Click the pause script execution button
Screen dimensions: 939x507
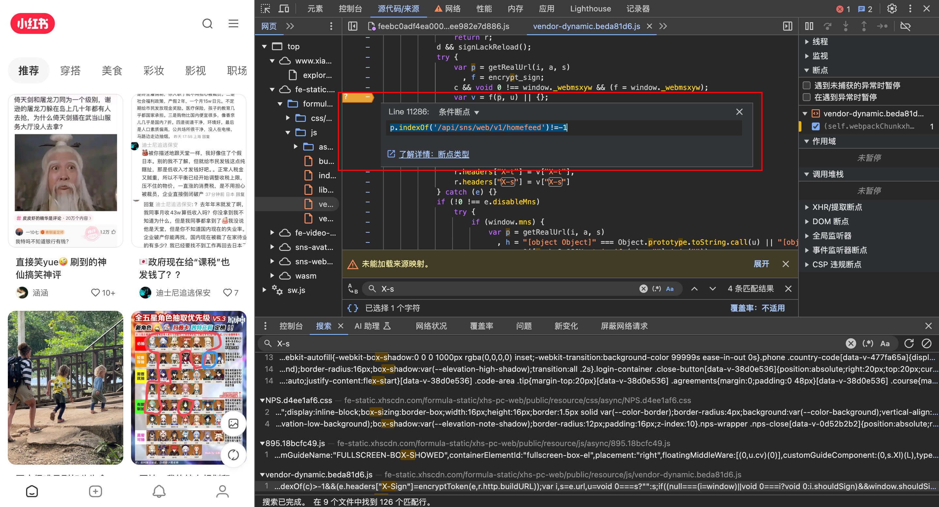(x=809, y=26)
